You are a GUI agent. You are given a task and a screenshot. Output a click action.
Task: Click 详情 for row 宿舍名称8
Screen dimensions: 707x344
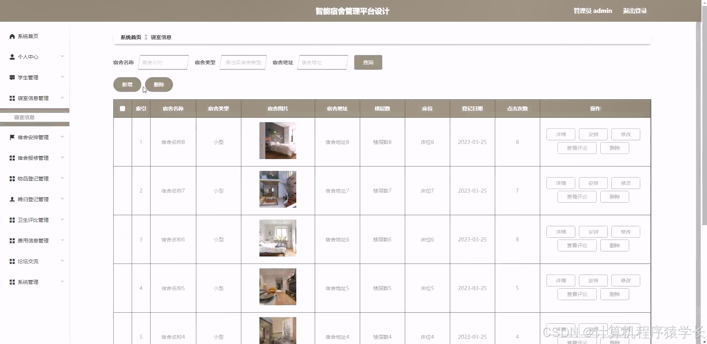coord(561,134)
